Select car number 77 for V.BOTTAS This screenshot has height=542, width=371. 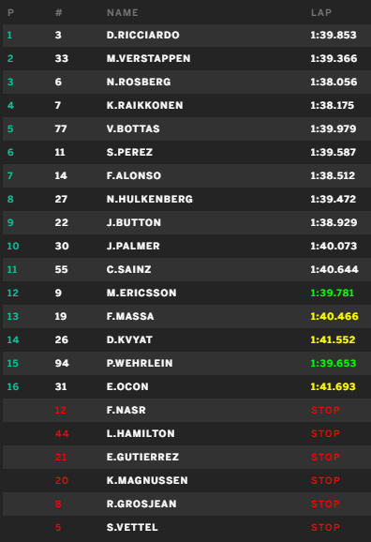click(61, 128)
